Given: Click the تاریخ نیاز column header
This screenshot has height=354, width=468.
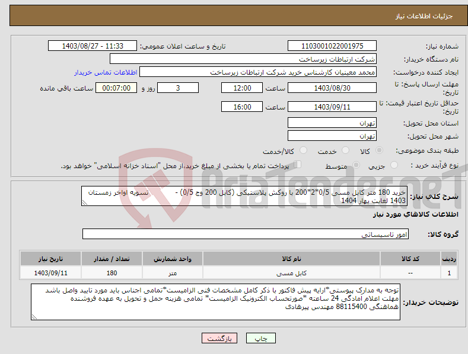Looking at the screenshot, I should pos(50,259).
